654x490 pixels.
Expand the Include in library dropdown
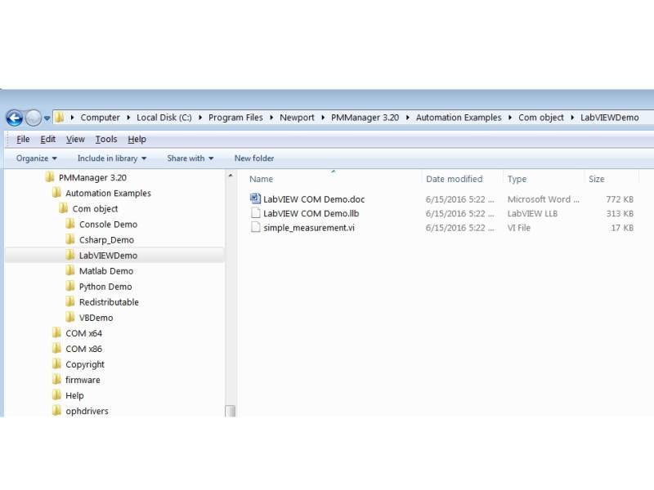pyautogui.click(x=112, y=158)
